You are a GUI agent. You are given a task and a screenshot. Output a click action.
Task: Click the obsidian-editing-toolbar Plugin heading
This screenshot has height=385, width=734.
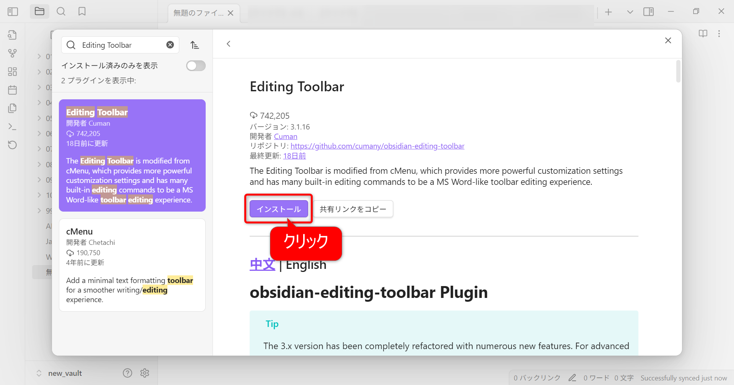369,293
